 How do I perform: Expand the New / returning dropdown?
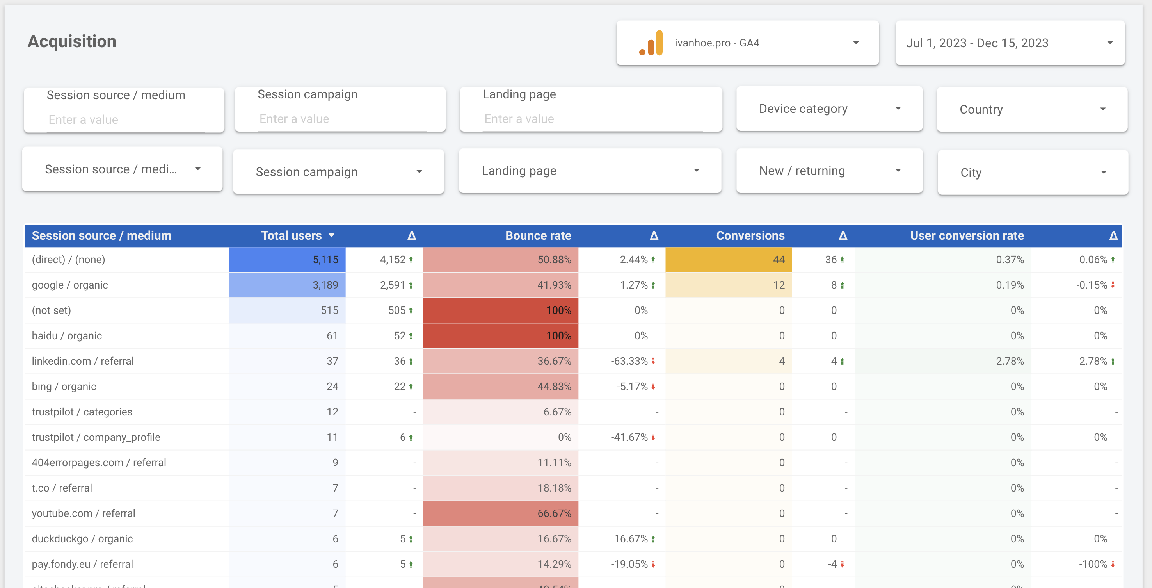point(829,171)
